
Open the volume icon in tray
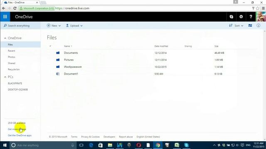(x=237, y=145)
